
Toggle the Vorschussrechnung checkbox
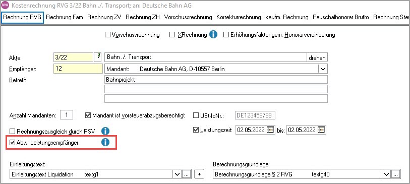107,34
